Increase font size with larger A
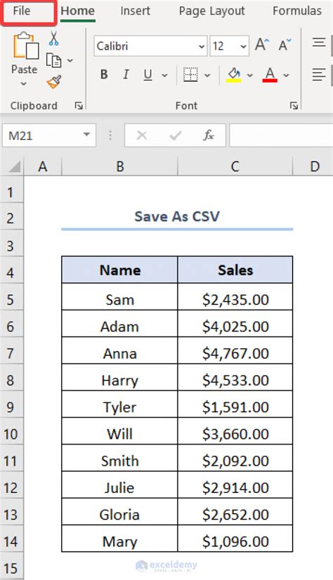Screen dimensions: 333x580 point(262,45)
